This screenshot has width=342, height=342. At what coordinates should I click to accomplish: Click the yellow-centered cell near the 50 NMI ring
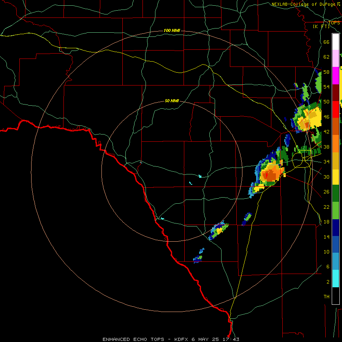[x=219, y=231]
